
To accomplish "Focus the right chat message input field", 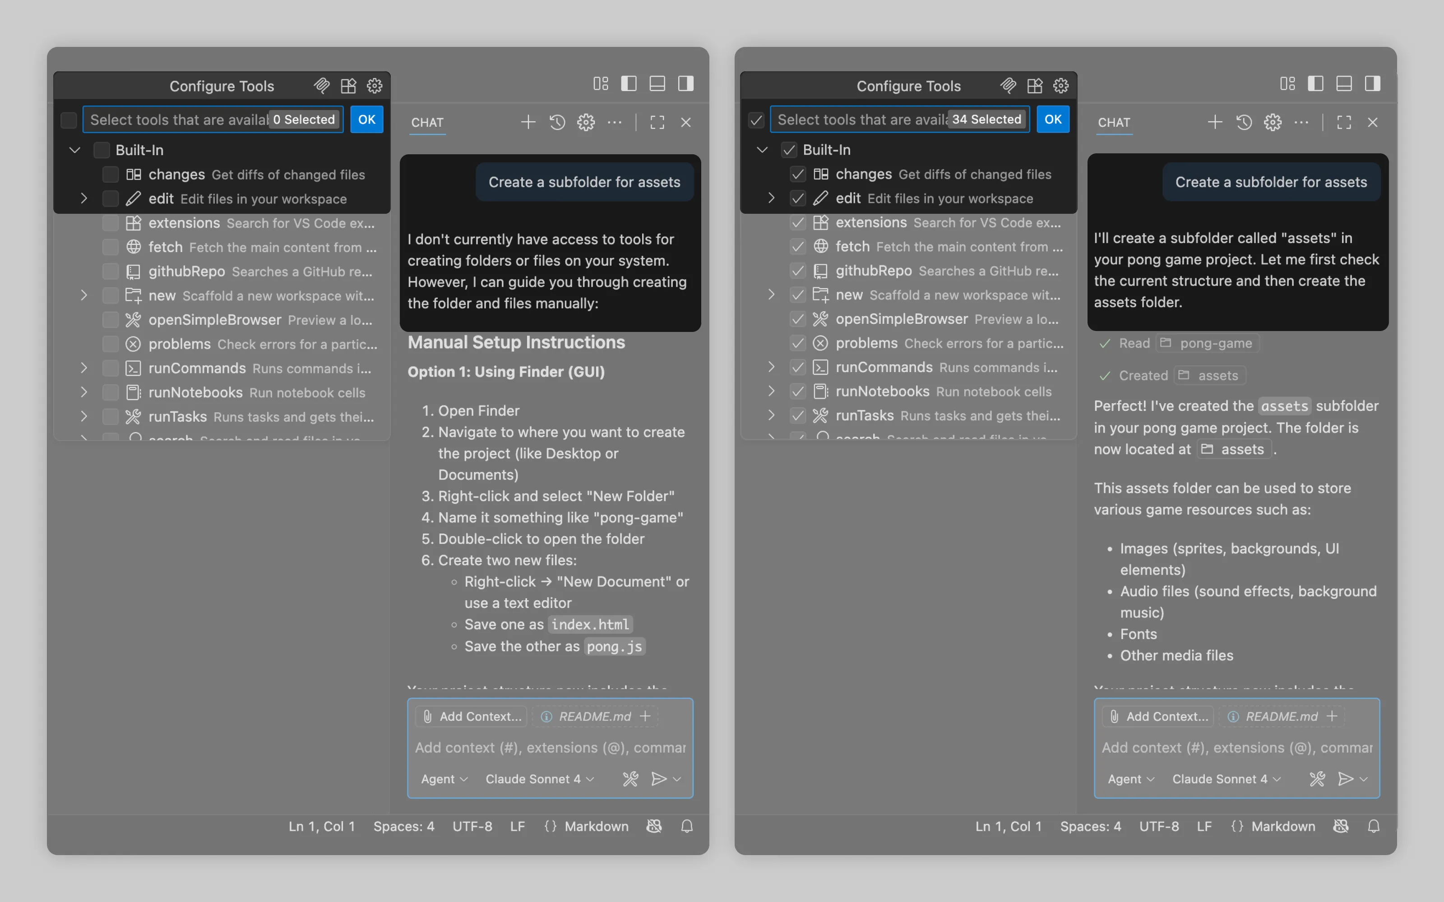I will tap(1236, 747).
